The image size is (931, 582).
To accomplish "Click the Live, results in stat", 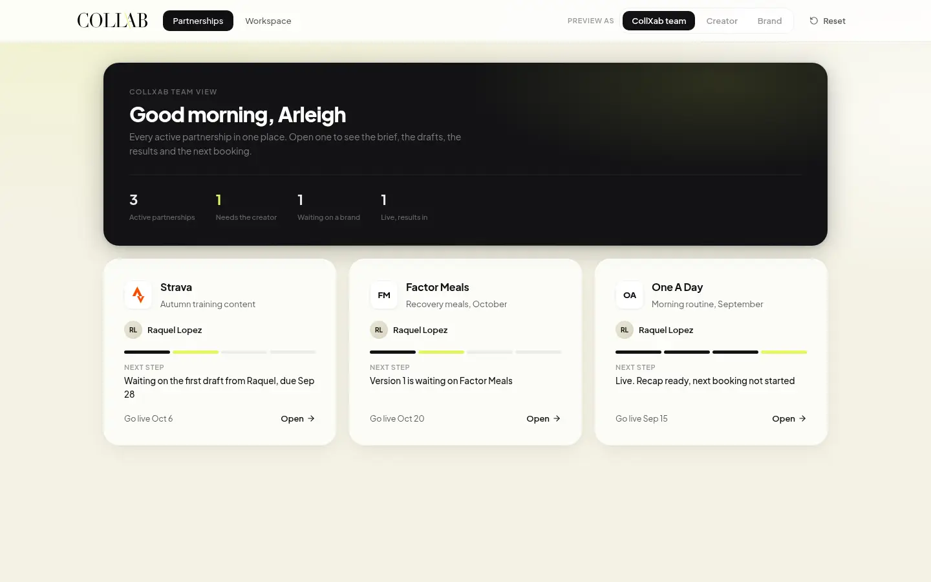I will pyautogui.click(x=404, y=207).
